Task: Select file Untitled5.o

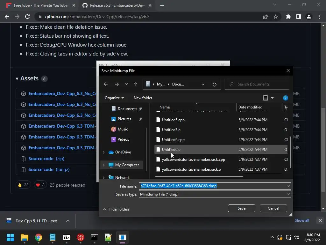Action: coord(221,130)
